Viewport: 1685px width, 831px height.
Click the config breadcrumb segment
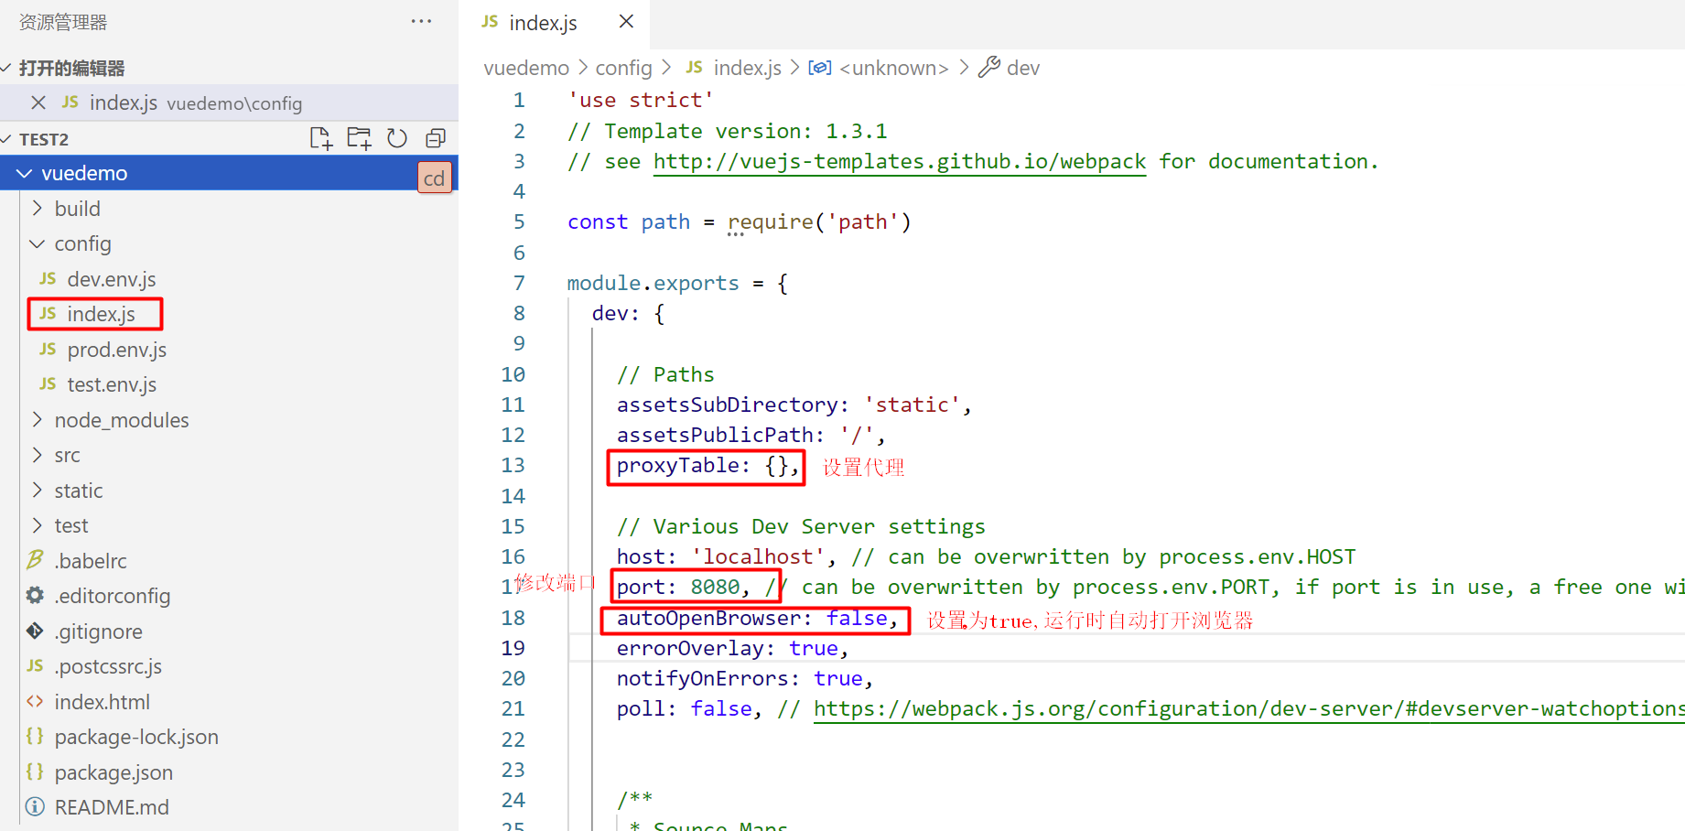click(x=623, y=68)
